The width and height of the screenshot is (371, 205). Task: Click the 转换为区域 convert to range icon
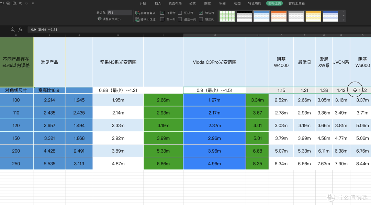[x=137, y=19]
